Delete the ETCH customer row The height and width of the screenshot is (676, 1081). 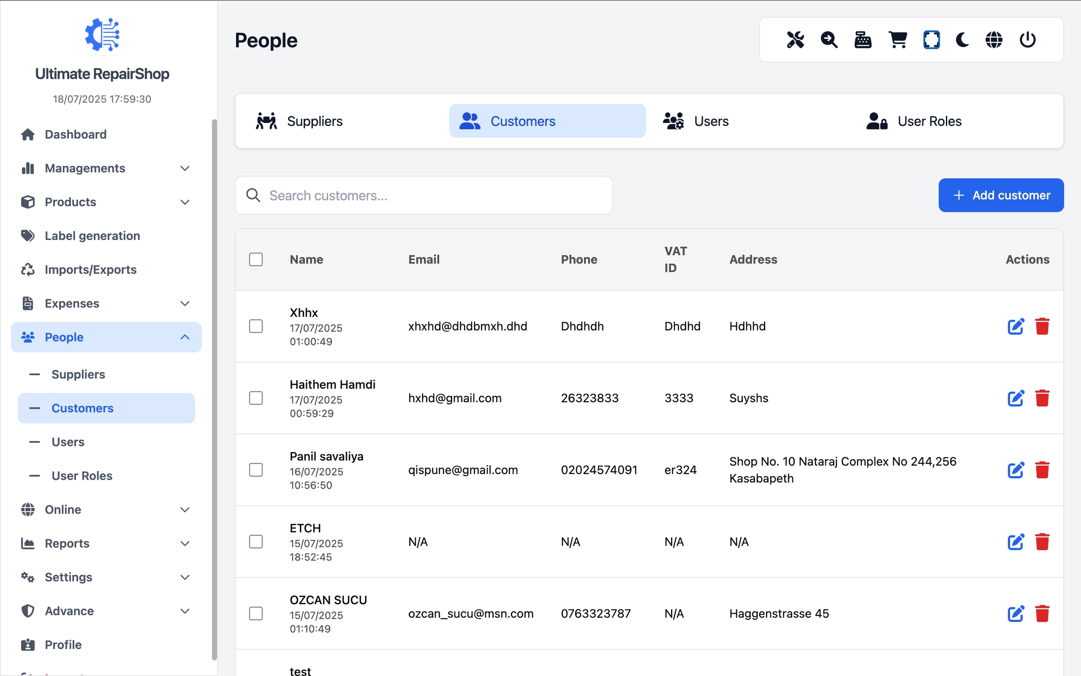[x=1042, y=542]
